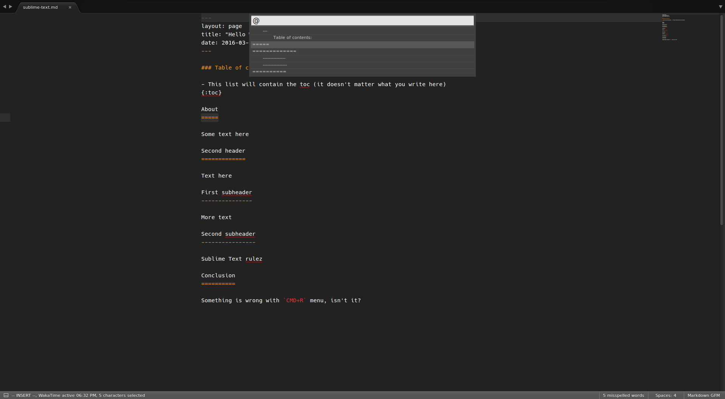Select the sublime-text.md tab
This screenshot has height=399, width=725.
[x=40, y=7]
